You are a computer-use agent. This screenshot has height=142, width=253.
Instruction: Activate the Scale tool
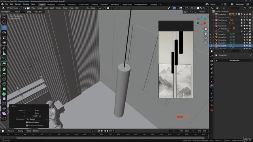point(4,38)
